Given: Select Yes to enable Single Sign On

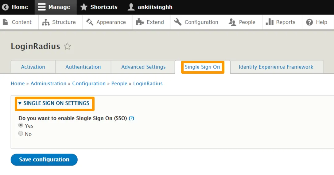Looking at the screenshot, I should (x=21, y=125).
